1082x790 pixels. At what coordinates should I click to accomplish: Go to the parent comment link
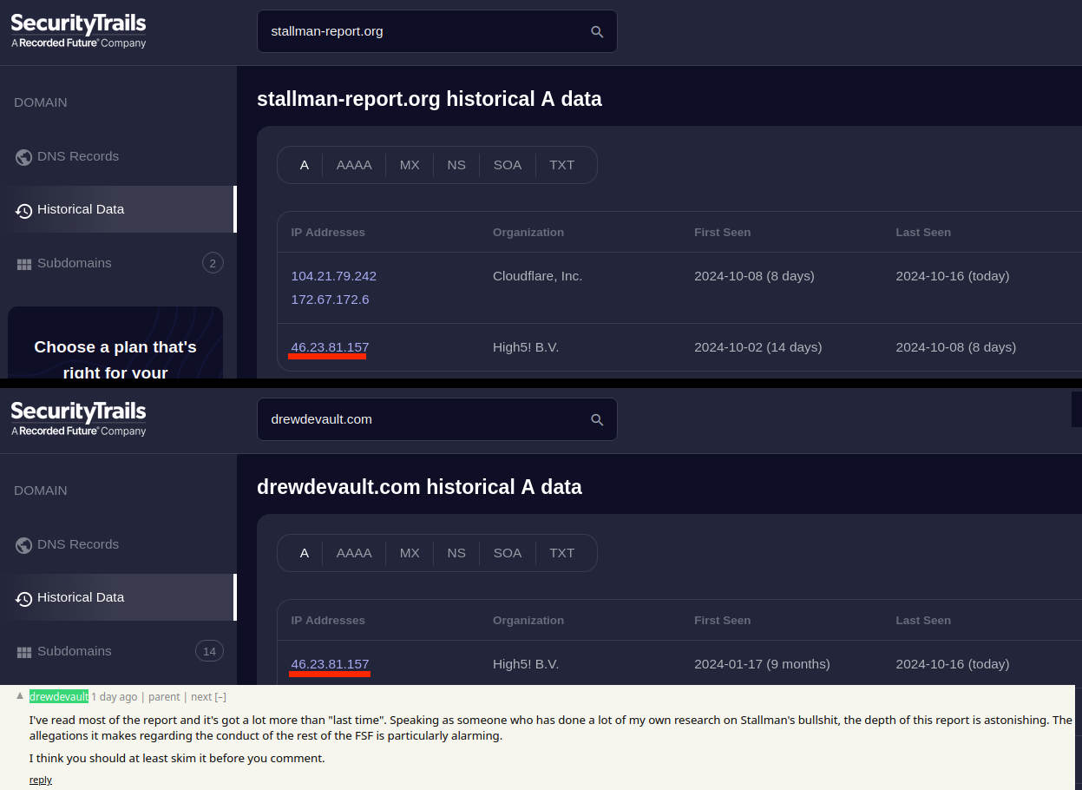pyautogui.click(x=164, y=696)
